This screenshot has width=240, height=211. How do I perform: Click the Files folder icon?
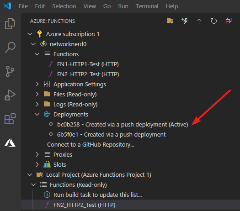pyautogui.click(x=47, y=94)
